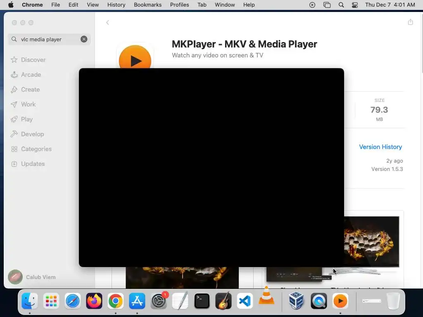Viewport: 423px width, 317px height.
Task: Open the Categories section
Action: [x=31, y=149]
